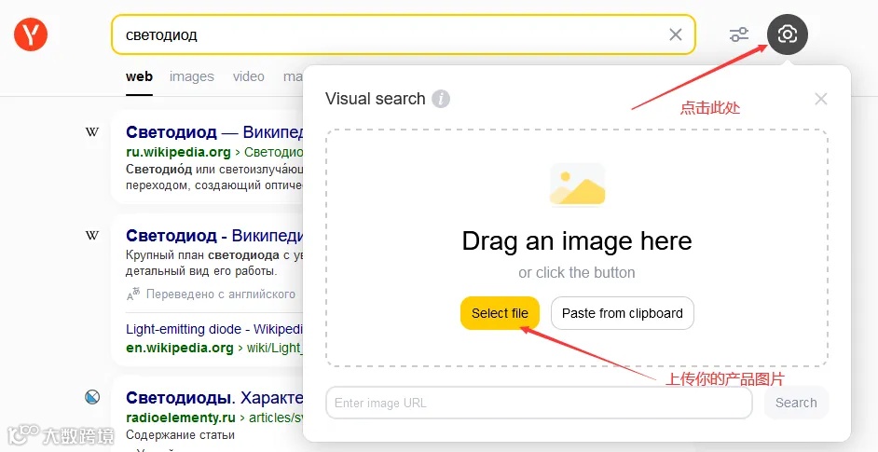Open the Светодиод - Википедия second result

(x=214, y=235)
